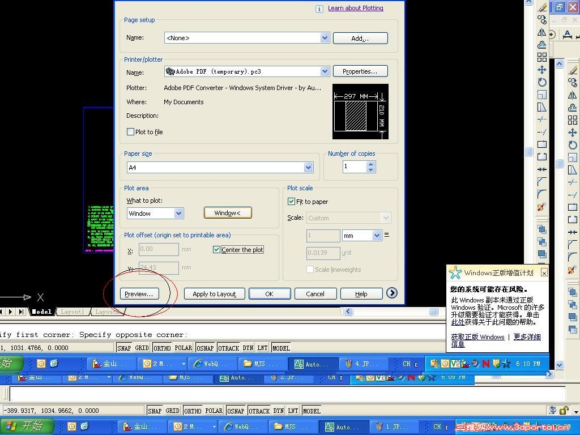
Task: Pick Trim tool in the outermost right toolbar
Action: [573, 182]
